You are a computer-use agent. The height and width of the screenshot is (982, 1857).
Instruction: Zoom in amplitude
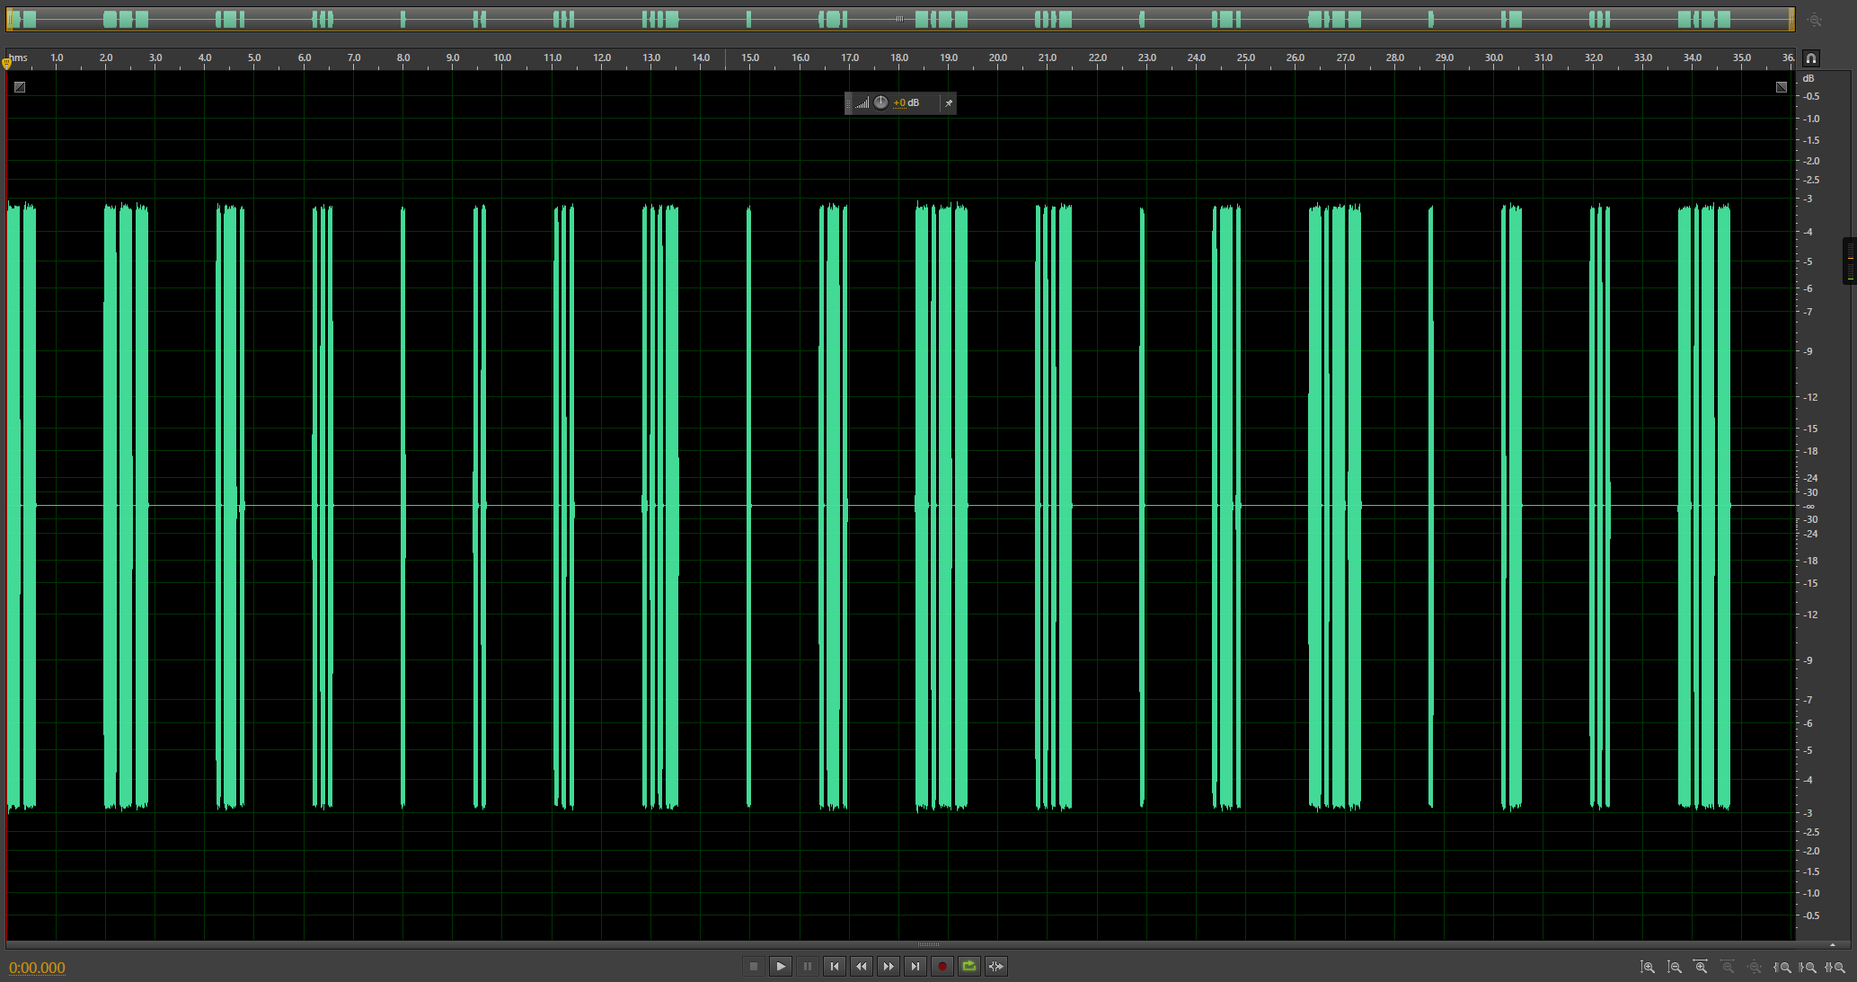point(1648,967)
